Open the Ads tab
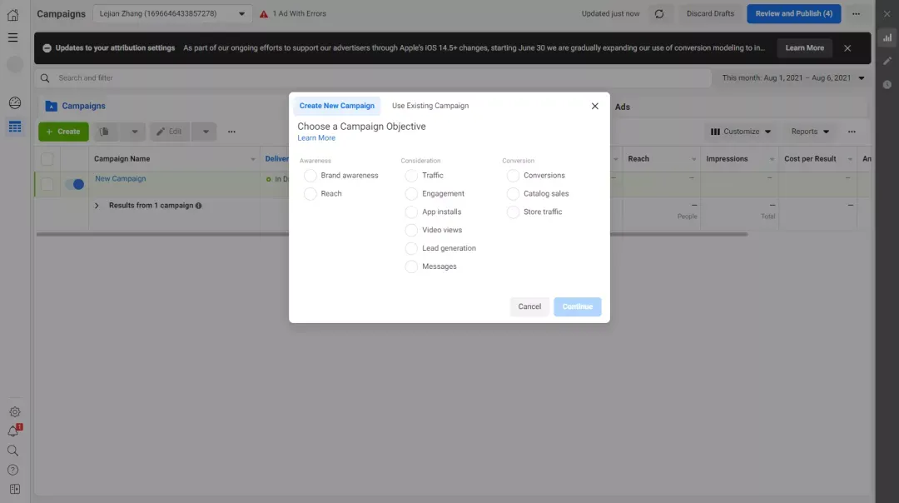Screen dimensions: 899x503 pyautogui.click(x=623, y=107)
